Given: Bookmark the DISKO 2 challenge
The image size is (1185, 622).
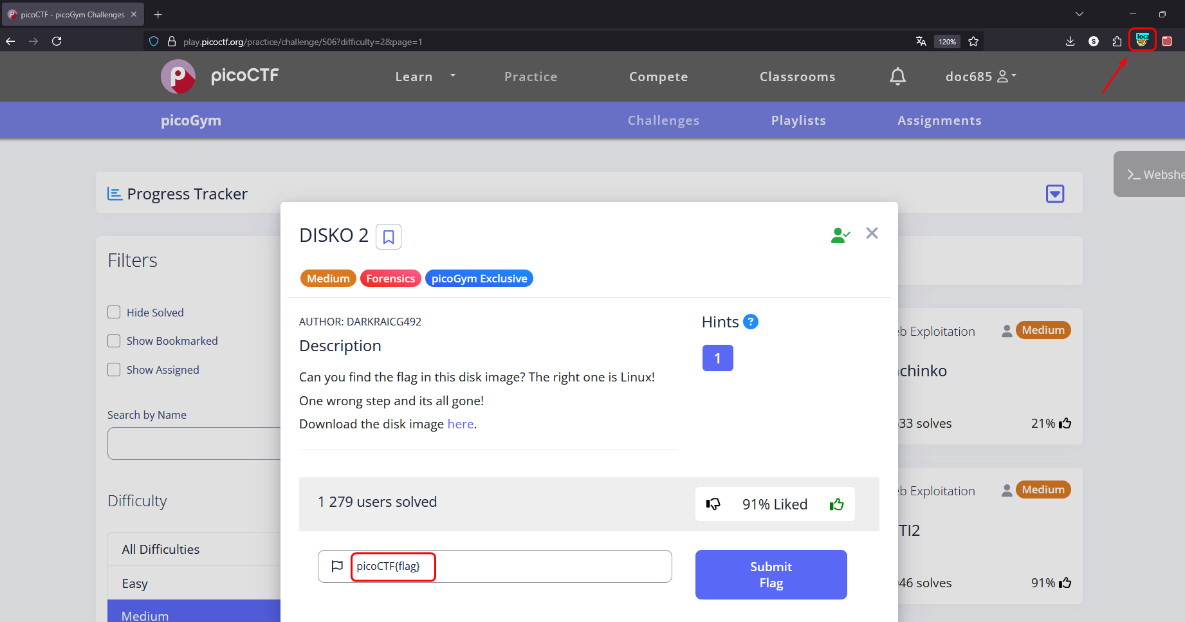Looking at the screenshot, I should [389, 237].
